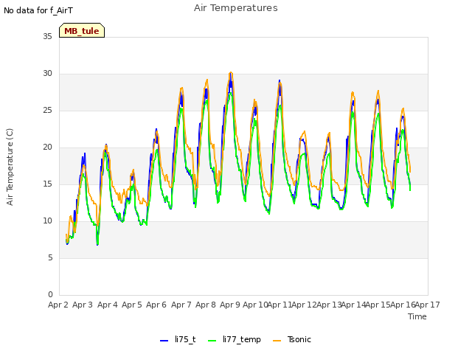Screen dimensions: 472x354
Task: Click the Apr 2 x-axis tick label
Action: click(58, 305)
